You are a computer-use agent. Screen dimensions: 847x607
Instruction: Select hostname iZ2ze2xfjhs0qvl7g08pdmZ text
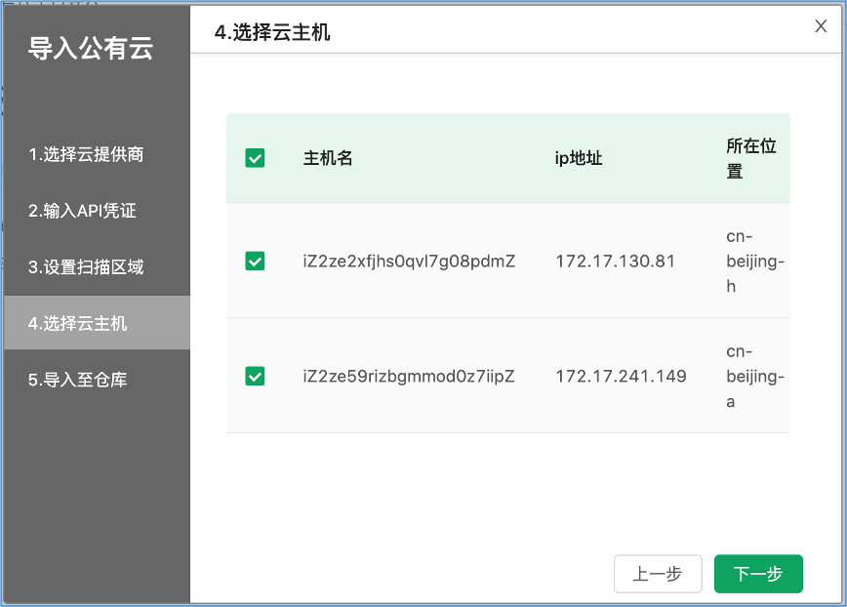409,262
